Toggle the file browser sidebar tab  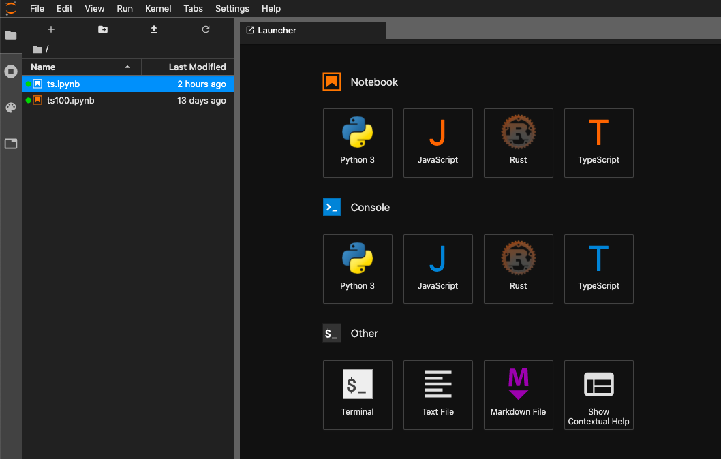point(11,35)
